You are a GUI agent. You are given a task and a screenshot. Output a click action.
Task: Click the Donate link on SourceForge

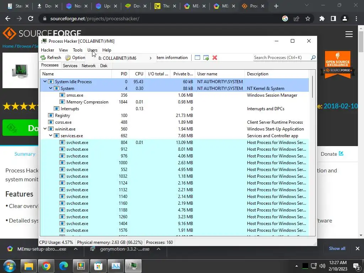pyautogui.click(x=332, y=154)
